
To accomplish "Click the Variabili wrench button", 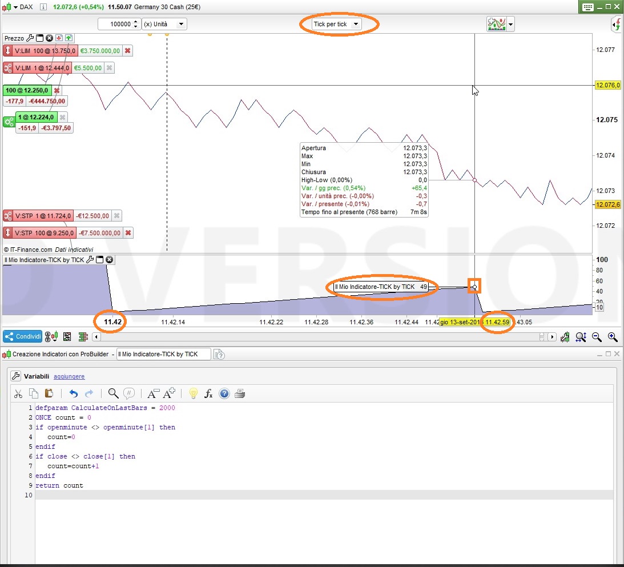I will click(x=16, y=376).
